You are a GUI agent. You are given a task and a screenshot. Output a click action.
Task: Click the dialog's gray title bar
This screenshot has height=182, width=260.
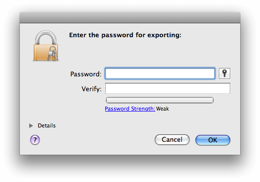coord(130,17)
